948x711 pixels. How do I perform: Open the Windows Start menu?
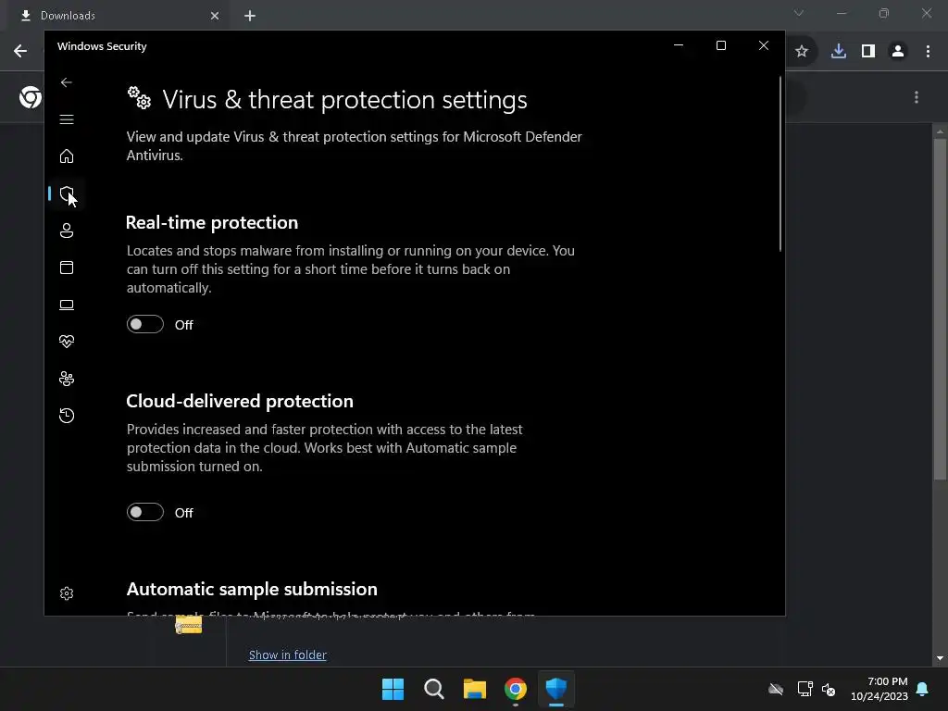click(393, 689)
